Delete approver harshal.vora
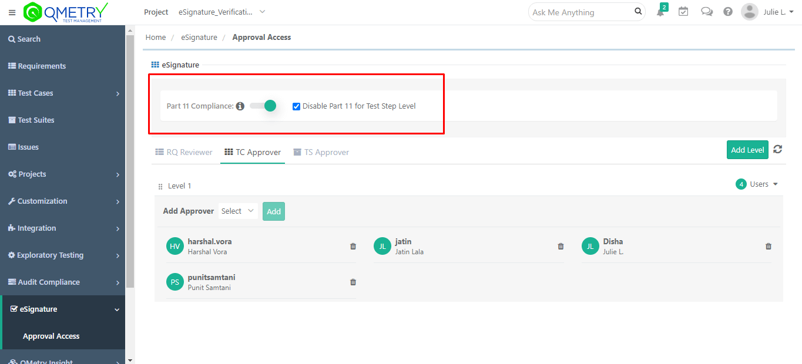The image size is (802, 364). (x=353, y=247)
